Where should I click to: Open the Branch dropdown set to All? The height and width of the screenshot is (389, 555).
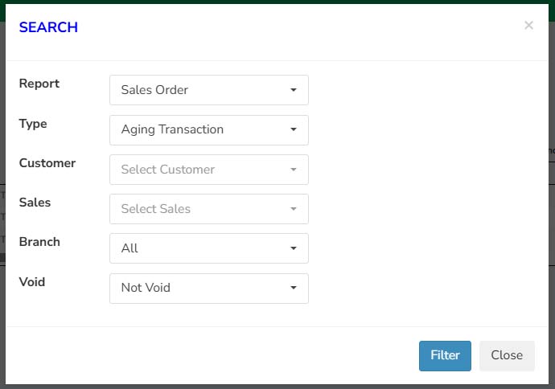(x=209, y=248)
